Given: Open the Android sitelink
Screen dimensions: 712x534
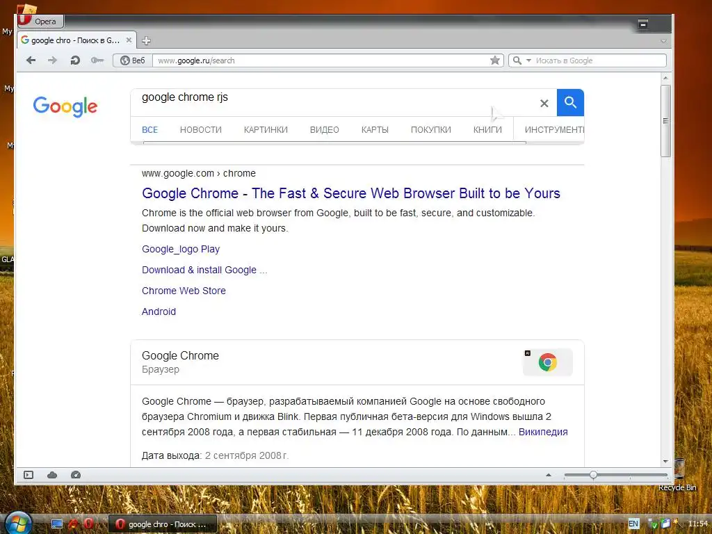Looking at the screenshot, I should tap(159, 312).
